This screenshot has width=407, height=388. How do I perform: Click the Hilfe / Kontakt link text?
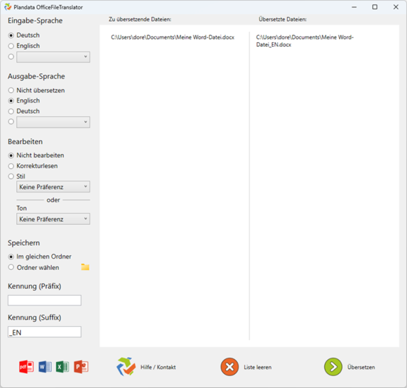pos(158,367)
